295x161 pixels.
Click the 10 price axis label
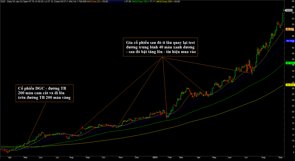click(293, 141)
